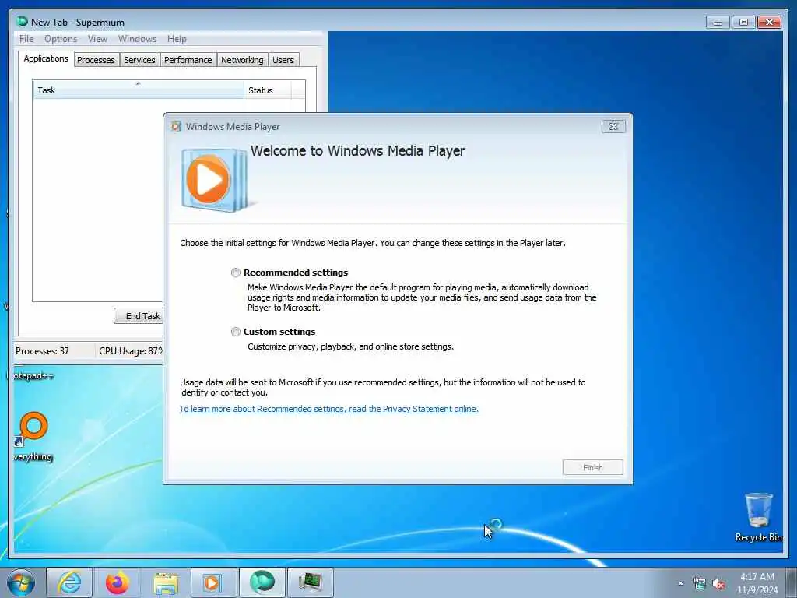The image size is (797, 598).
Task: Switch to the Performance tab
Action: tap(188, 60)
